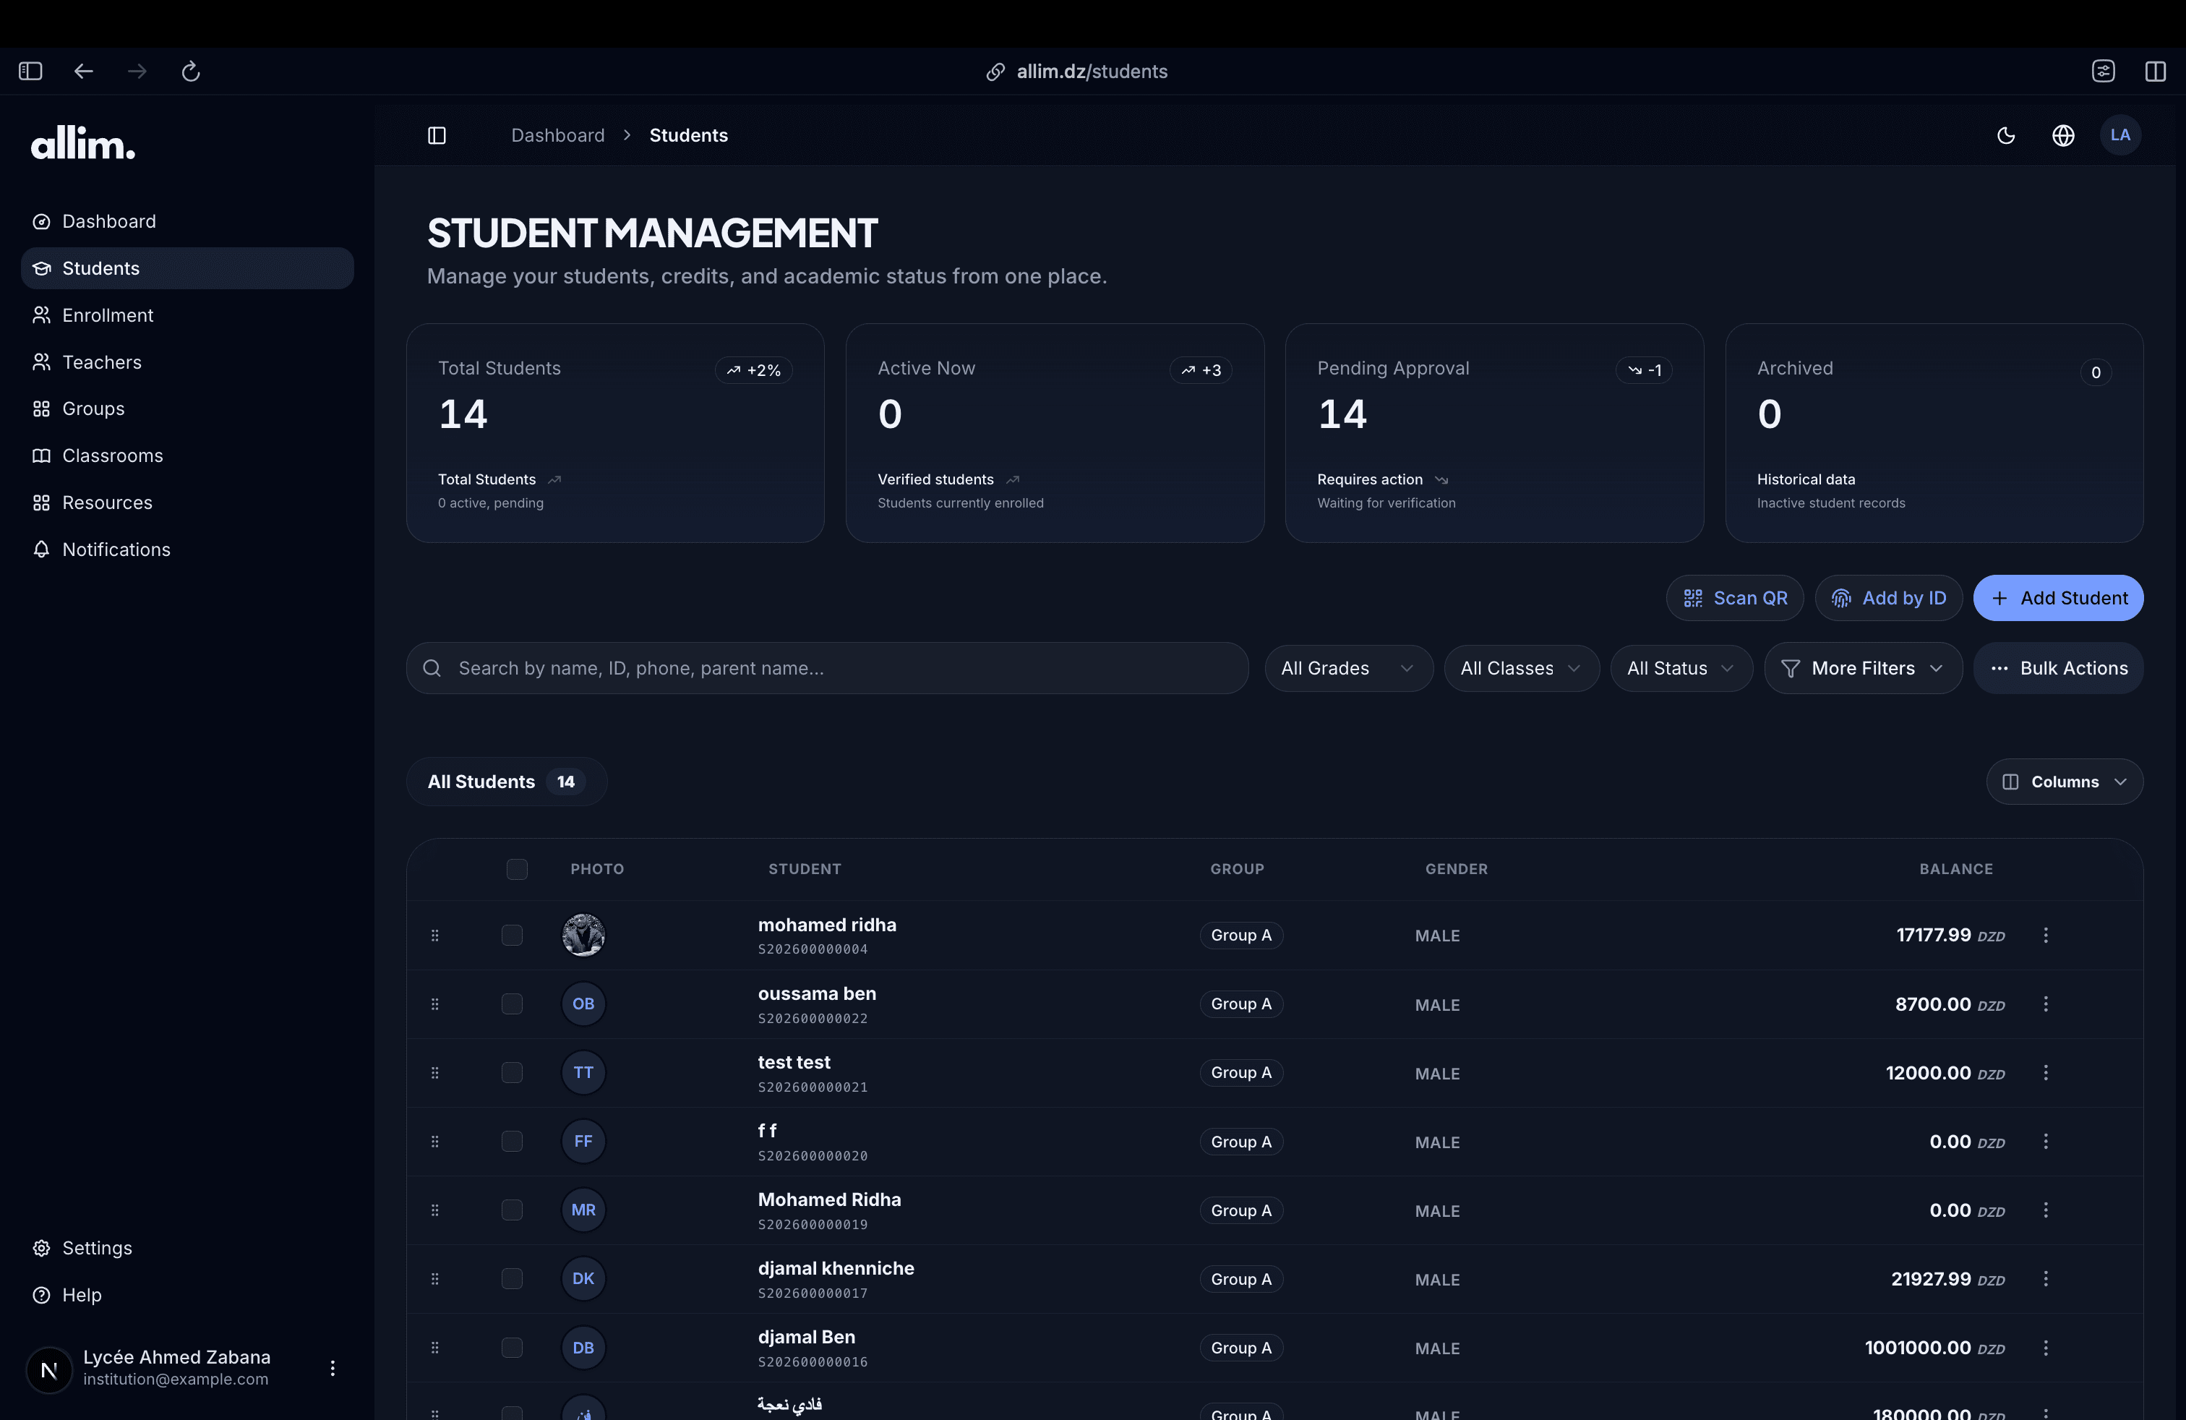2186x1420 pixels.
Task: Open Settings in sidebar
Action: point(187,1248)
